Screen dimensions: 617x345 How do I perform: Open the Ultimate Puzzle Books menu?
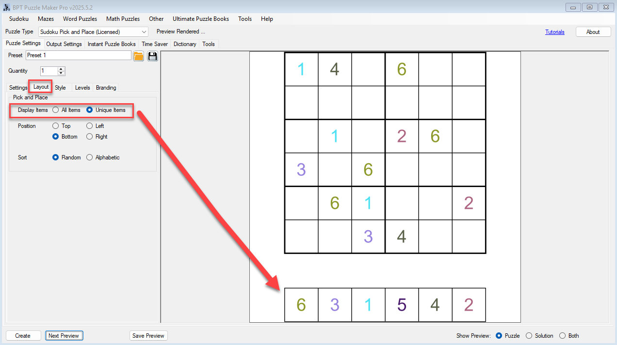click(x=201, y=19)
